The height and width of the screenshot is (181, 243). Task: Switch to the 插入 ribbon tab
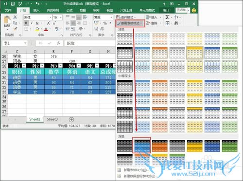pos(36,10)
